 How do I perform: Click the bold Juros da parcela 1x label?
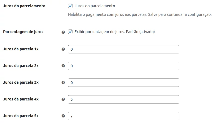click(x=21, y=49)
